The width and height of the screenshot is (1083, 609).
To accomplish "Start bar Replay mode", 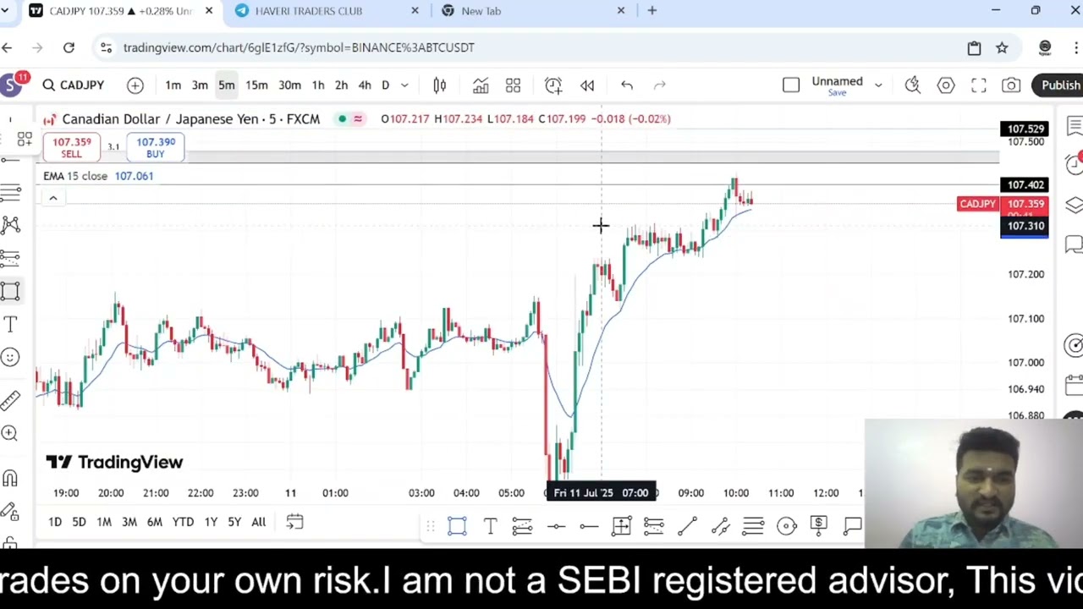I will pos(587,85).
